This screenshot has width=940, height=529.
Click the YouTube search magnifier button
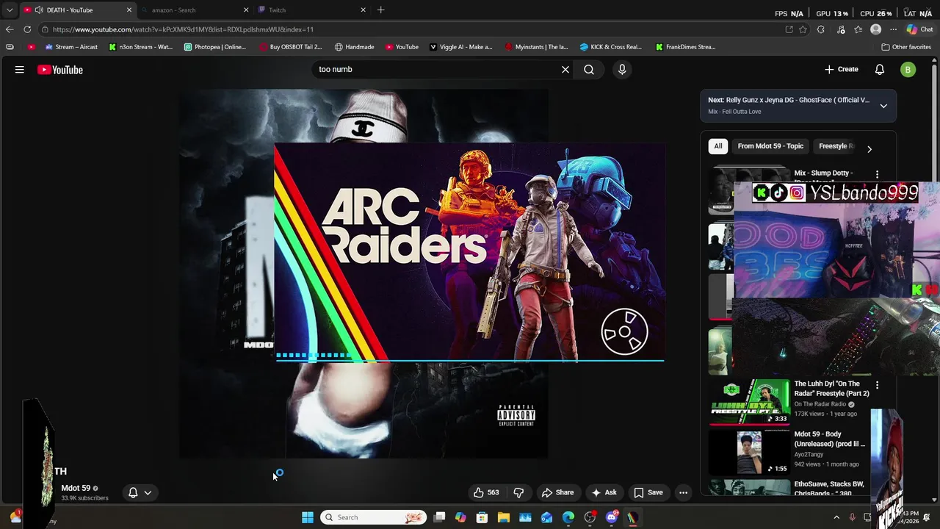click(x=589, y=69)
